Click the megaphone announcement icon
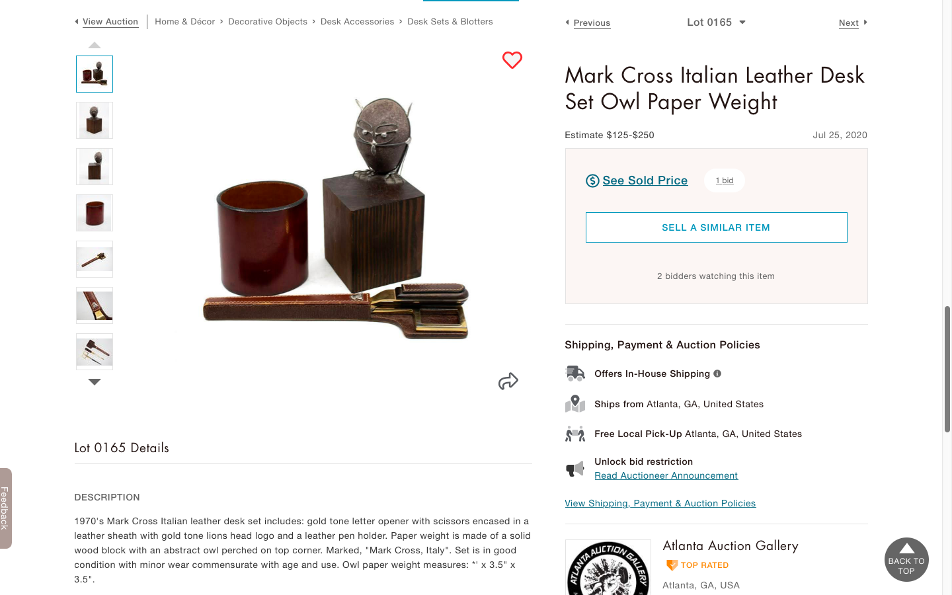 point(575,469)
